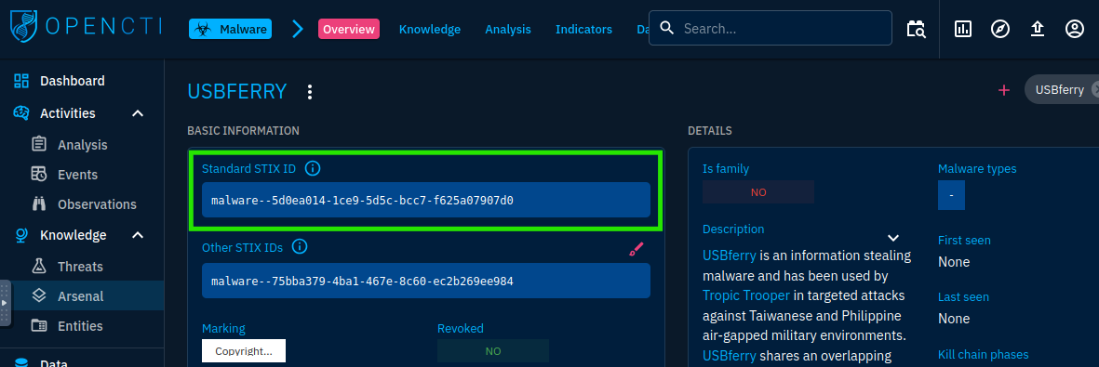Open advanced search folder icon
The height and width of the screenshot is (367, 1099).
(916, 29)
